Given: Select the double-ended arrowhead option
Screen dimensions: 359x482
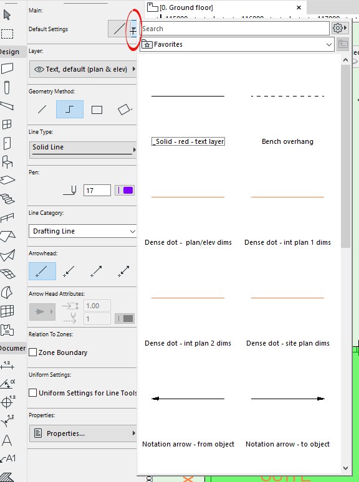Looking at the screenshot, I should [123, 271].
